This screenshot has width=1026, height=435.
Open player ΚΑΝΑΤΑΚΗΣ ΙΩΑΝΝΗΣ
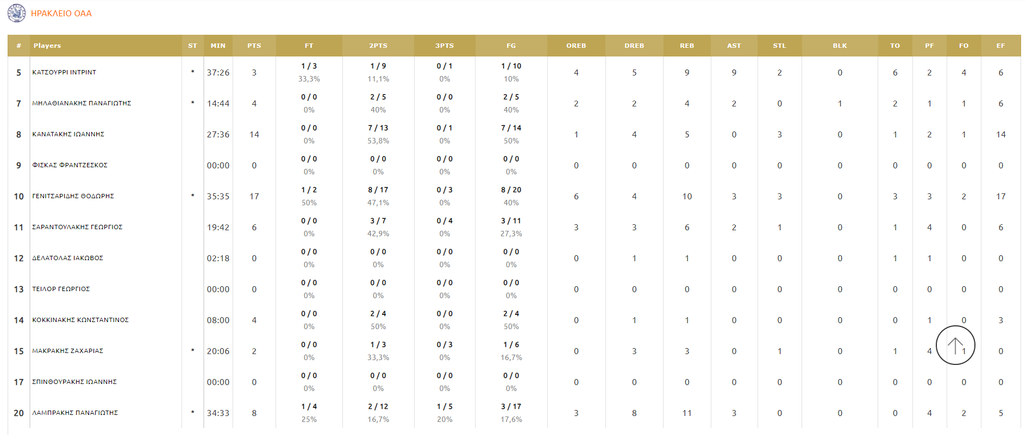point(68,134)
